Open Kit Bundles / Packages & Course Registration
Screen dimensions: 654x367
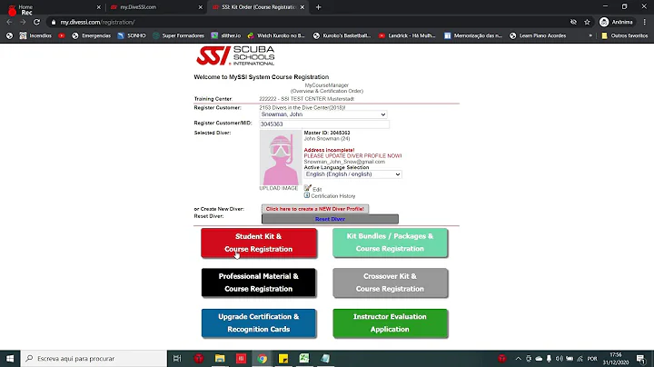coord(390,243)
